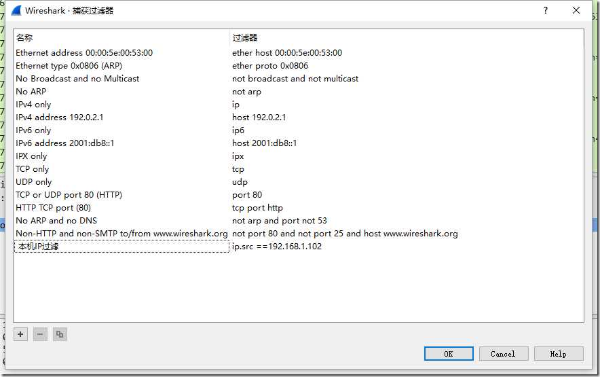The height and width of the screenshot is (377, 600).
Task: Click filter expression tcp port http
Action: tap(257, 208)
